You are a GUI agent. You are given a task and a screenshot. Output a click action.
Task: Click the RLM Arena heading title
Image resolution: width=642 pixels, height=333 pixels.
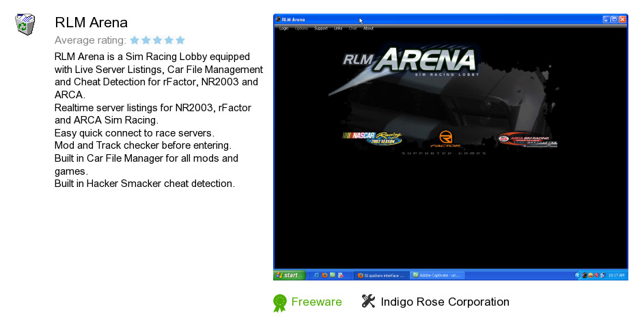(x=92, y=23)
